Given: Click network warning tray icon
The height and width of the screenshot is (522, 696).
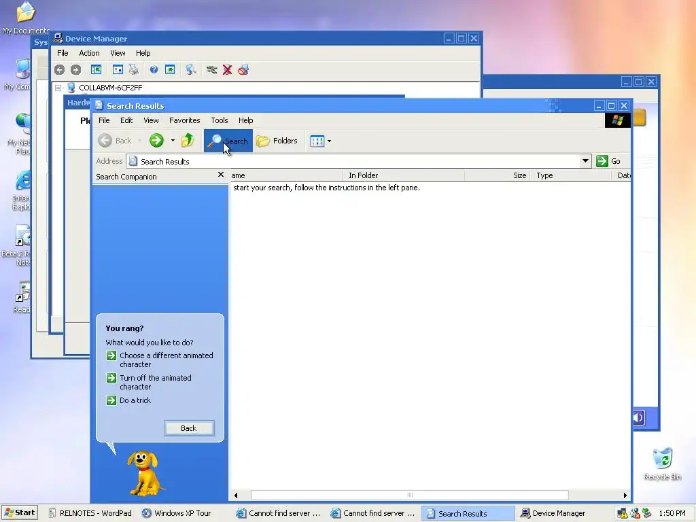Looking at the screenshot, I should pos(623,514).
